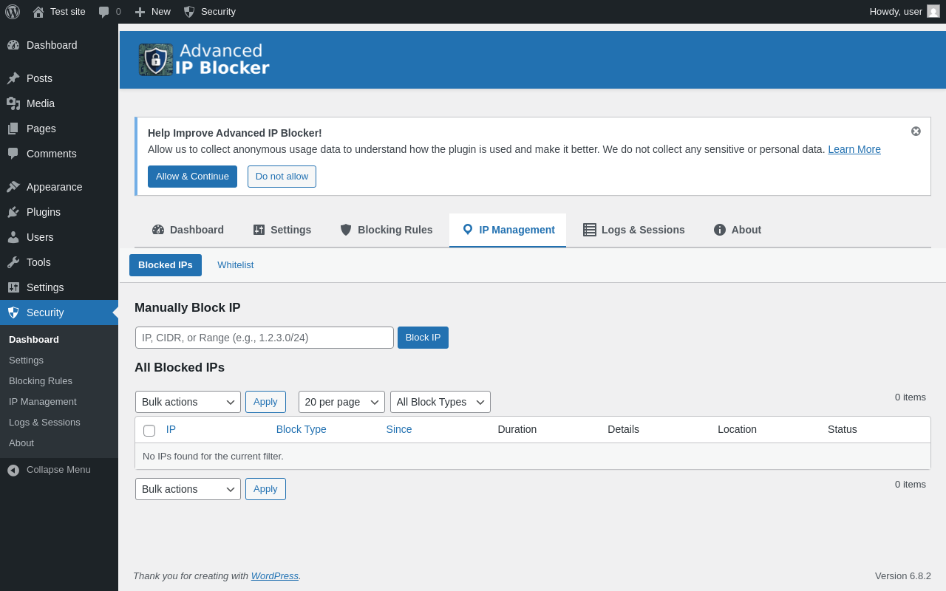Toggle the select-all checkbox in table header
Screen dimensions: 946x591
149,430
